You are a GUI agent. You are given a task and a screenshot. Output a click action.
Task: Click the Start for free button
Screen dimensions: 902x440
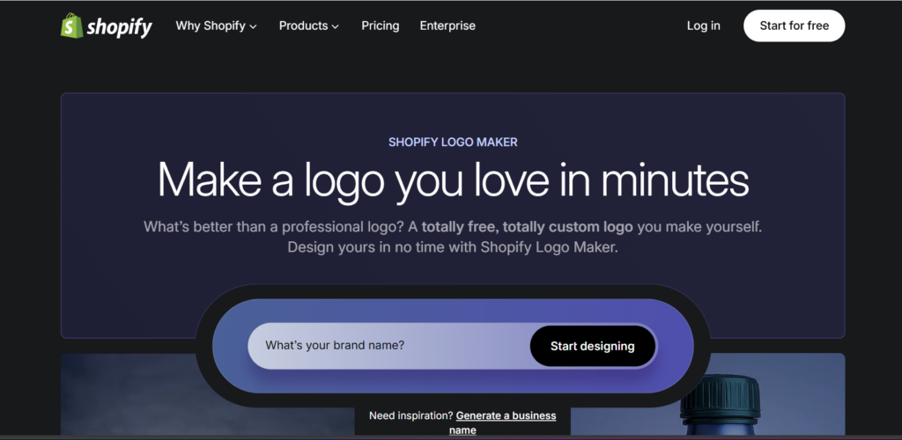click(x=794, y=26)
